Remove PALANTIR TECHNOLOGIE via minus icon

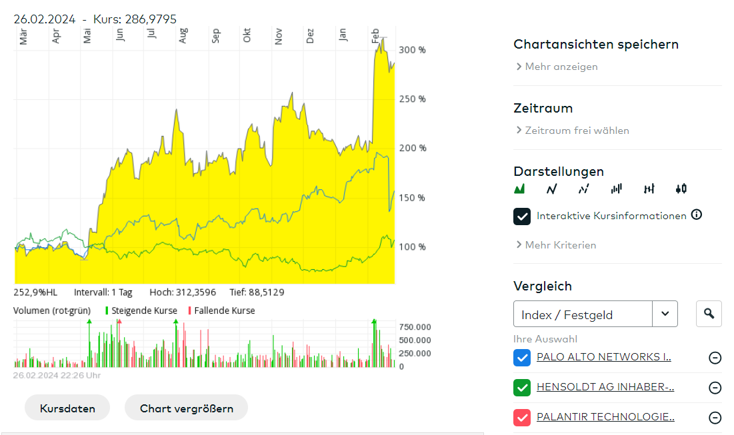[715, 418]
